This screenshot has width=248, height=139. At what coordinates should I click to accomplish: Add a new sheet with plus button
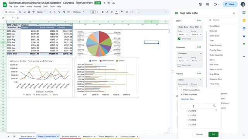[9, 136]
